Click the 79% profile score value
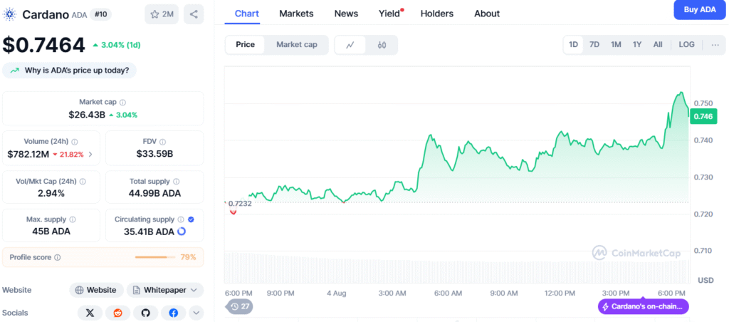The height and width of the screenshot is (322, 729). 188,257
